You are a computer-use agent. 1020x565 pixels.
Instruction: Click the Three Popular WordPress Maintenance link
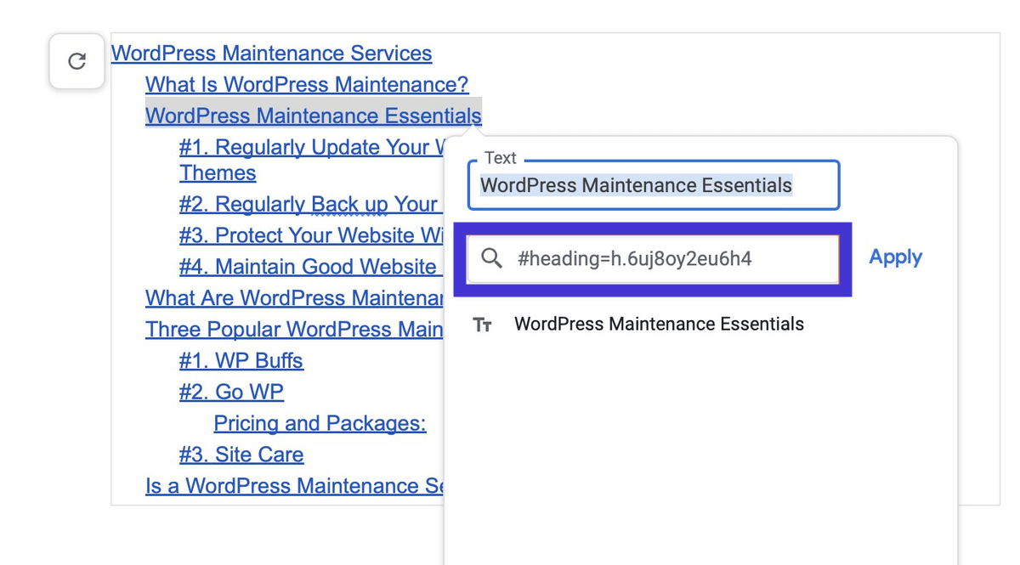[293, 329]
